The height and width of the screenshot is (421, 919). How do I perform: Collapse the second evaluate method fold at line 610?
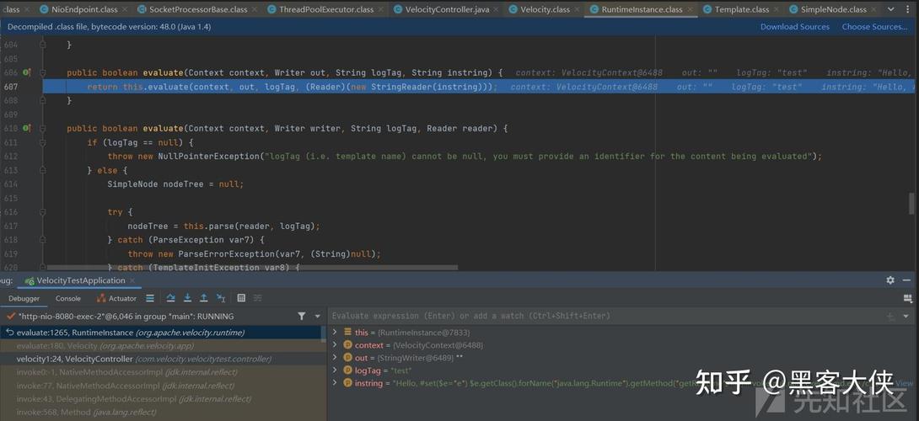click(43, 128)
